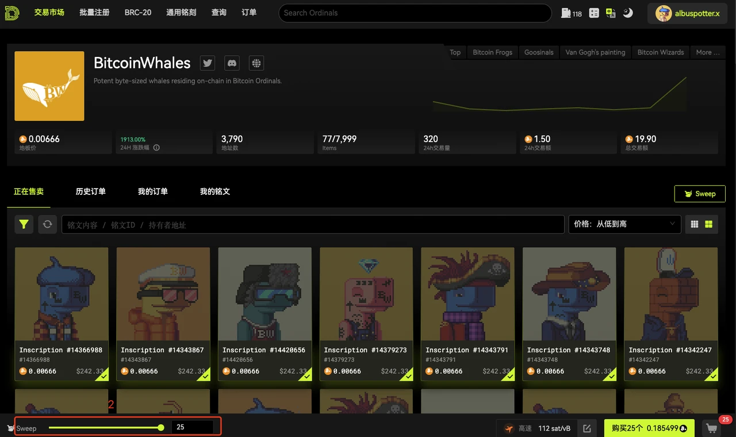
Task: Click the albuspotter.x profile avatar
Action: [x=664, y=13]
